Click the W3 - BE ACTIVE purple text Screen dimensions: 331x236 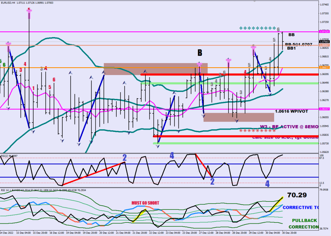point(289,127)
